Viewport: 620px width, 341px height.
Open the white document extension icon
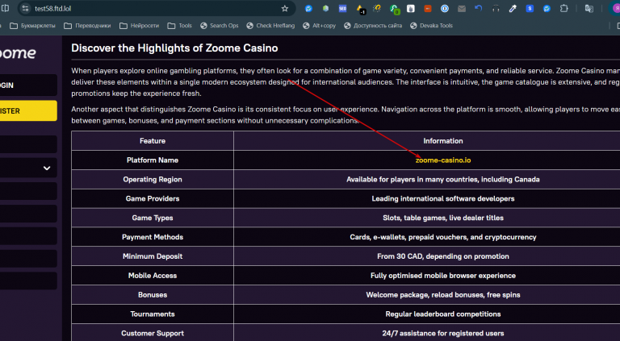[411, 8]
